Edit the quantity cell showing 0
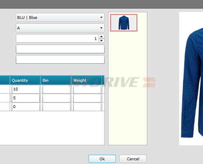This screenshot has width=203, height=164. [x=26, y=107]
